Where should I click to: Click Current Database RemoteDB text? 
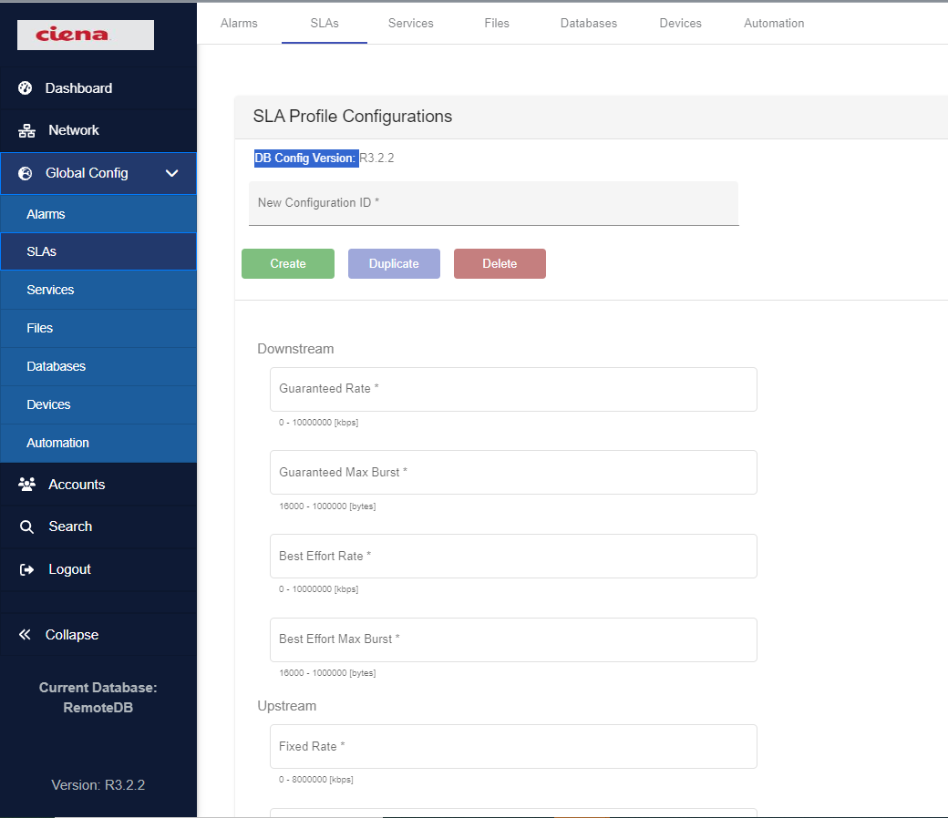point(98,697)
